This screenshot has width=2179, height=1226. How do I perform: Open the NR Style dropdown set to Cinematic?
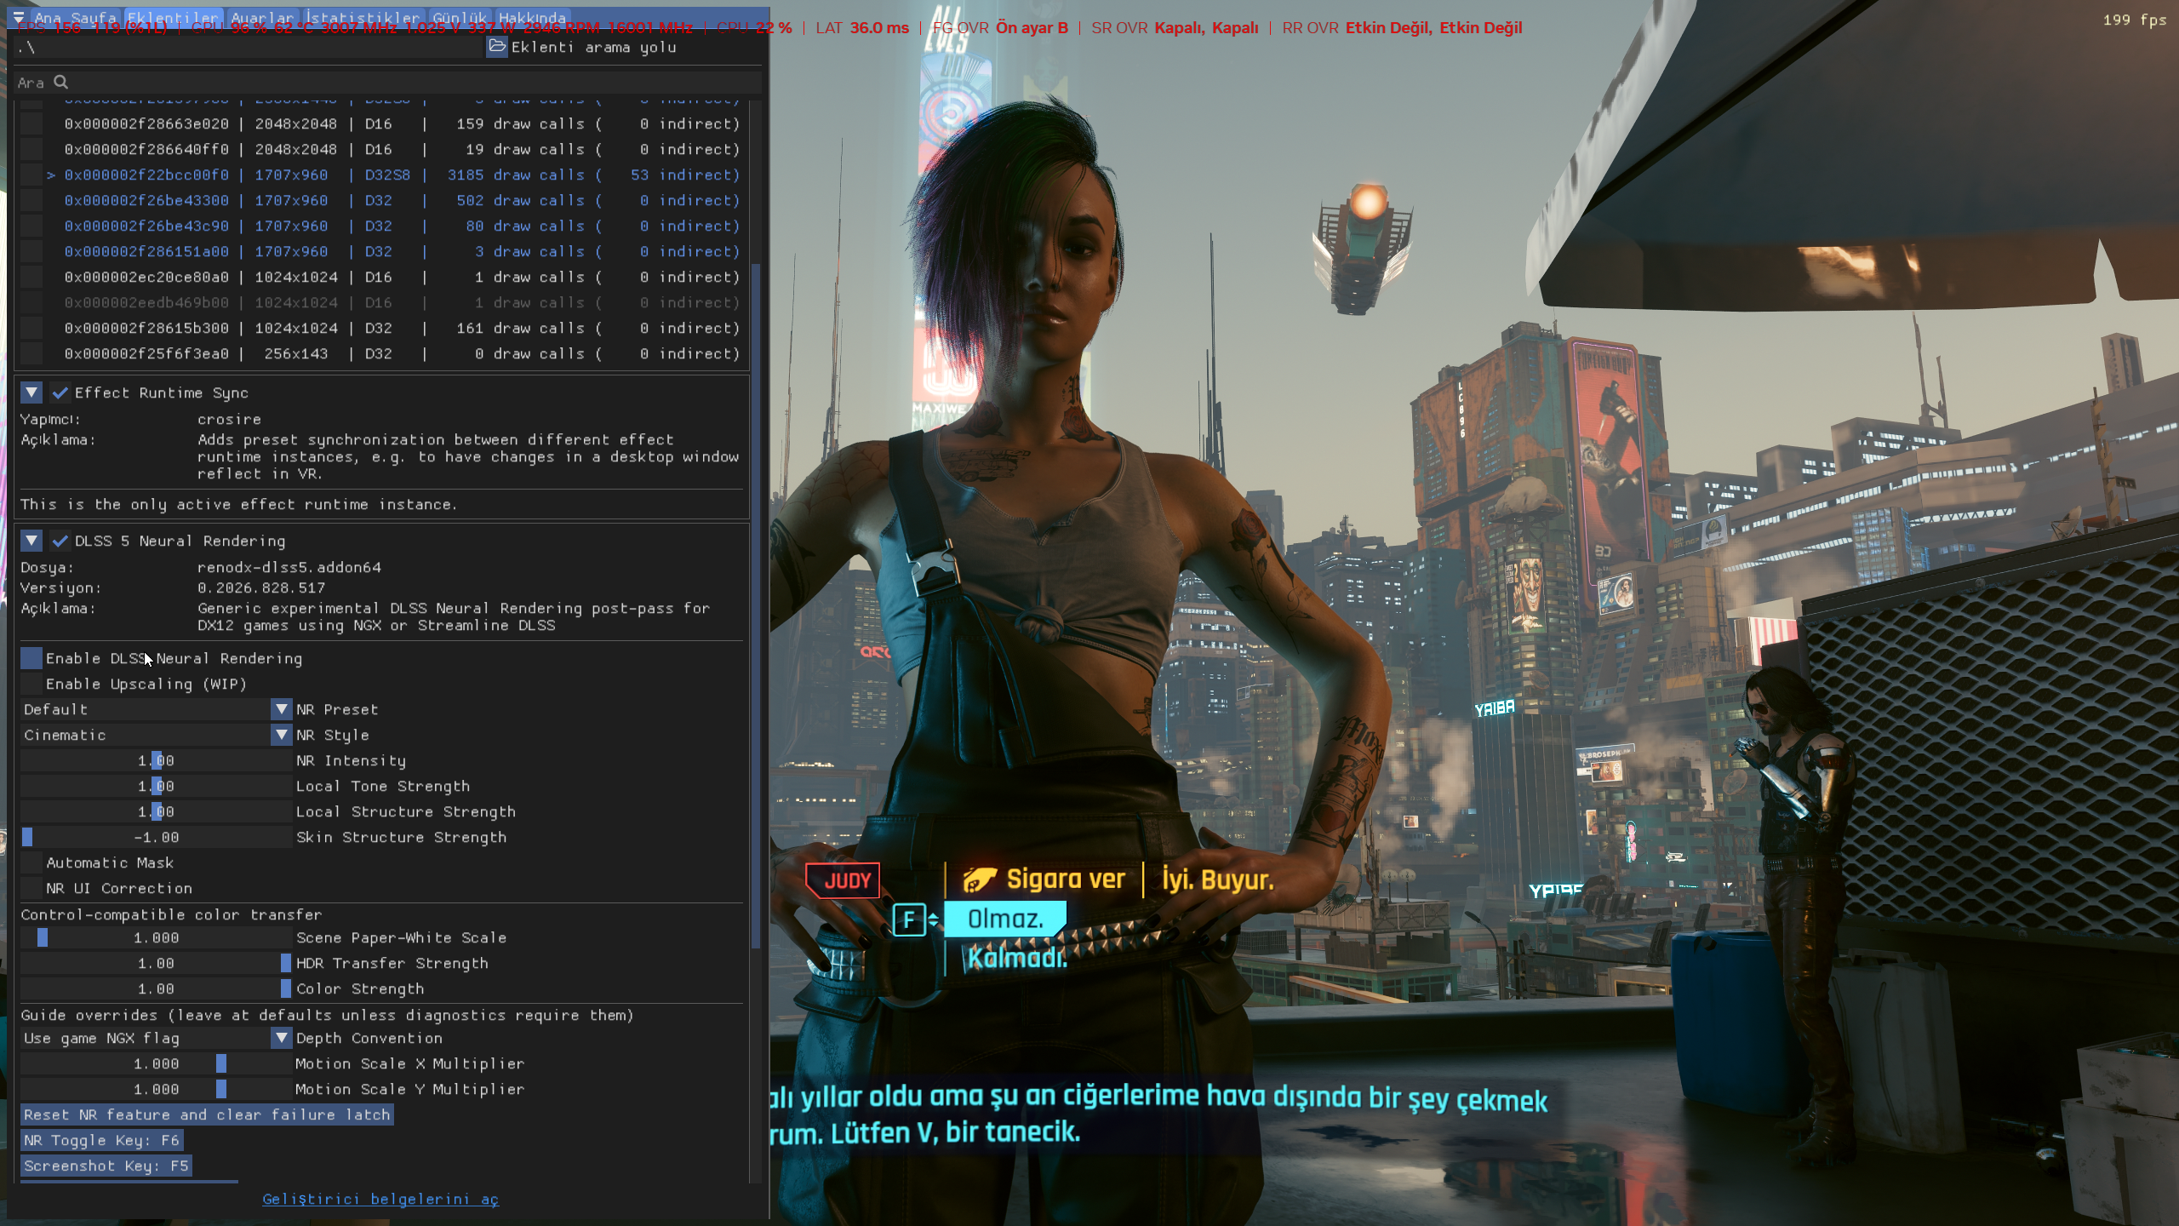[157, 735]
